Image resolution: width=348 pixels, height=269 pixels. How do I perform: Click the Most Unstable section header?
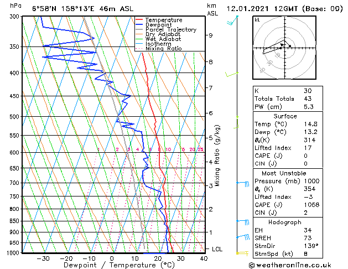click(284, 173)
